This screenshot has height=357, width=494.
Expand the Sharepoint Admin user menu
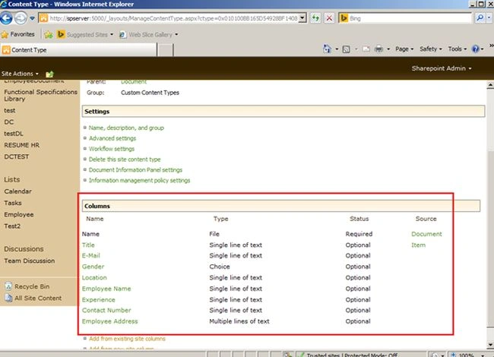point(442,68)
